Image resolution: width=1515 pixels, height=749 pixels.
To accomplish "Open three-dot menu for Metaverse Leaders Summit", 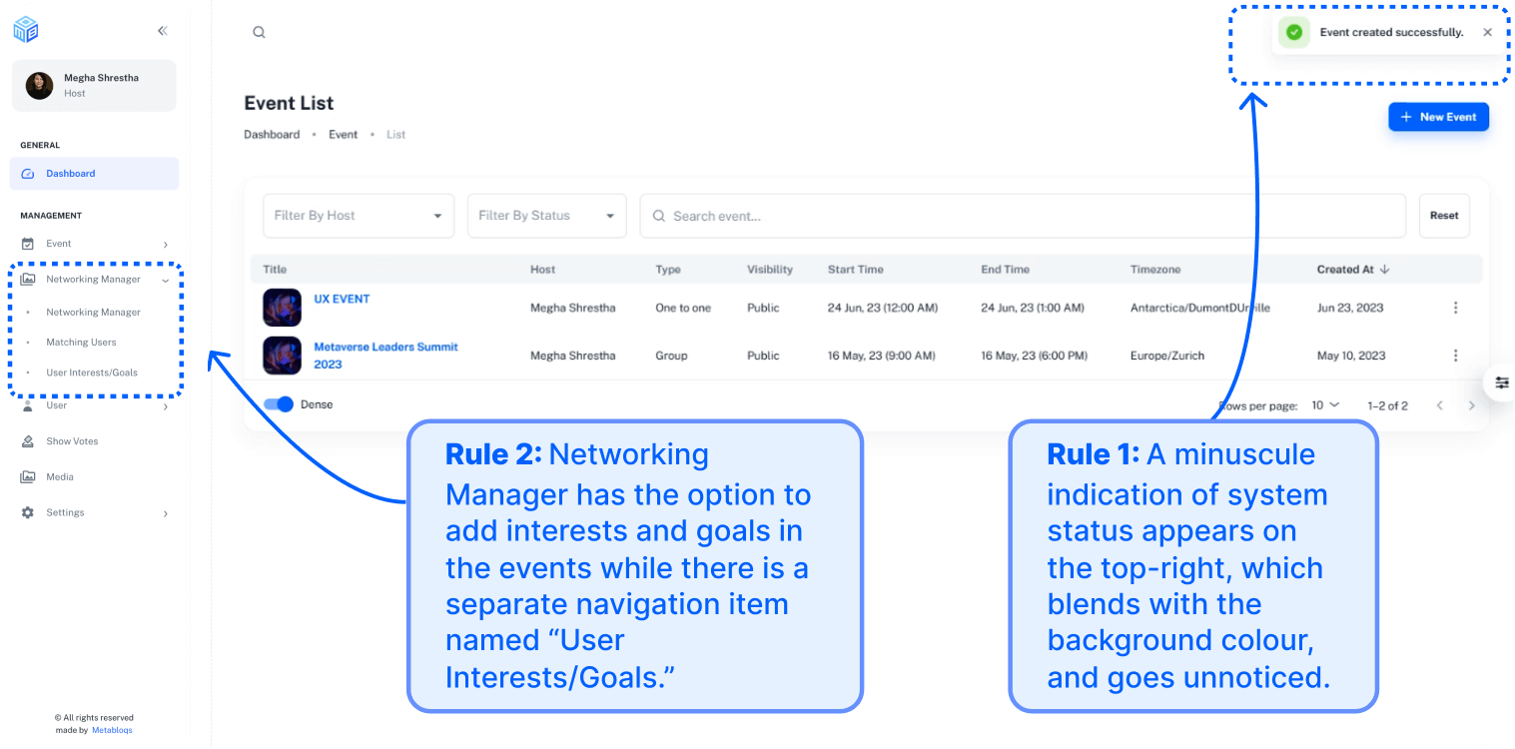I will click(x=1455, y=356).
